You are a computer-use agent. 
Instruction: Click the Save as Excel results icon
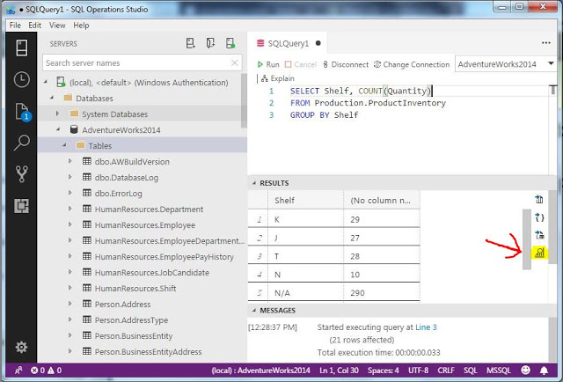pyautogui.click(x=539, y=235)
